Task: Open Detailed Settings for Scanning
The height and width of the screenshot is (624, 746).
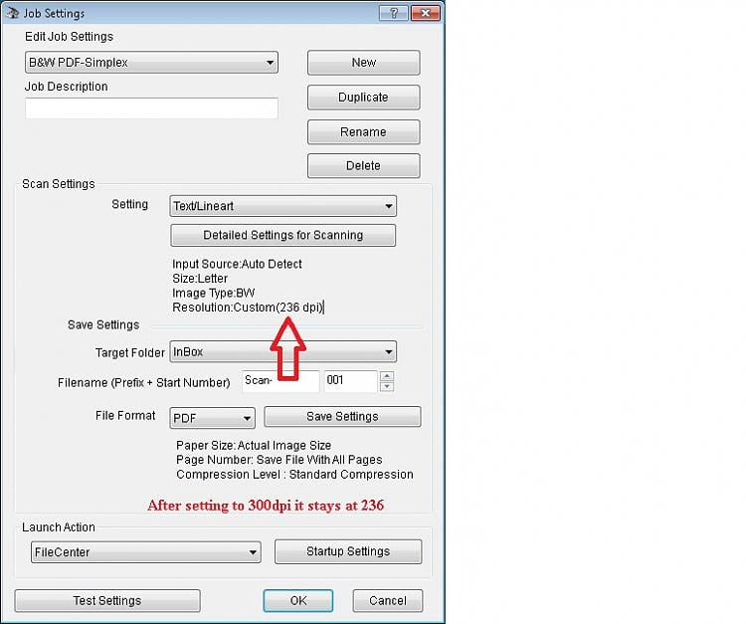Action: 283,235
